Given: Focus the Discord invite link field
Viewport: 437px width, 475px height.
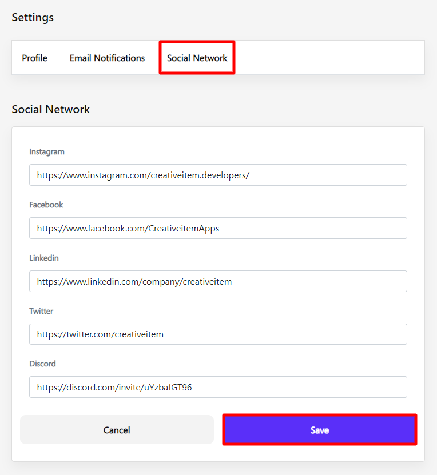Looking at the screenshot, I should [218, 387].
